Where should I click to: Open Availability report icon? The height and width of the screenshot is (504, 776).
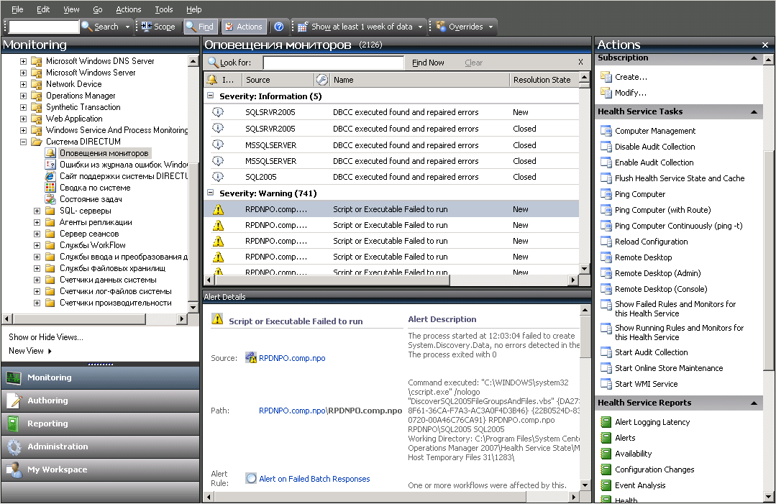coord(606,454)
